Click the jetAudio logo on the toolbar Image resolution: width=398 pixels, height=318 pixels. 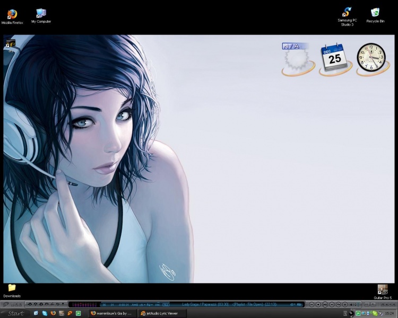click(x=6, y=304)
